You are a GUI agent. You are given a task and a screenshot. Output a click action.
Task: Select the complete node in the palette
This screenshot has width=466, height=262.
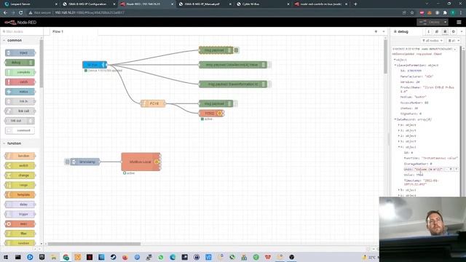tap(20, 72)
